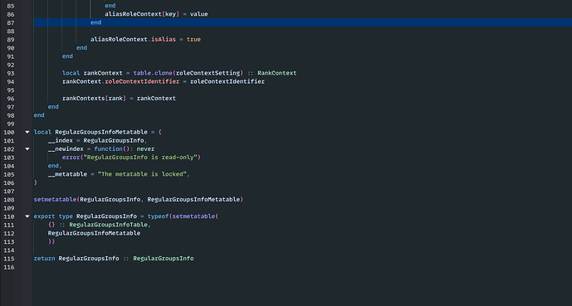Click closing '))' on line 113
The width and height of the screenshot is (572, 306).
(x=51, y=241)
